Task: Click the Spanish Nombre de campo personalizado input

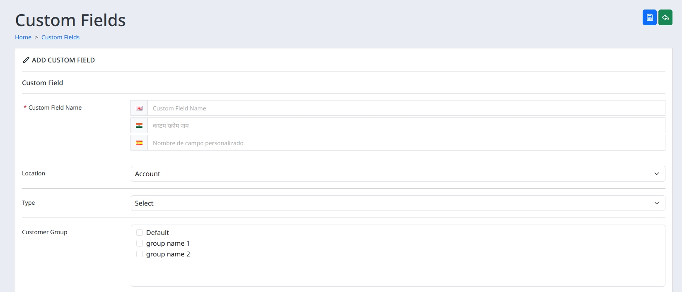Action: 406,143
